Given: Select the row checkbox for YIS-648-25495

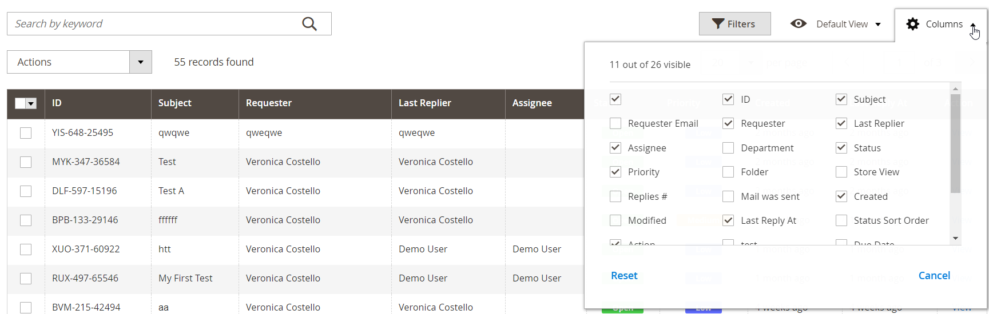Looking at the screenshot, I should (x=26, y=133).
